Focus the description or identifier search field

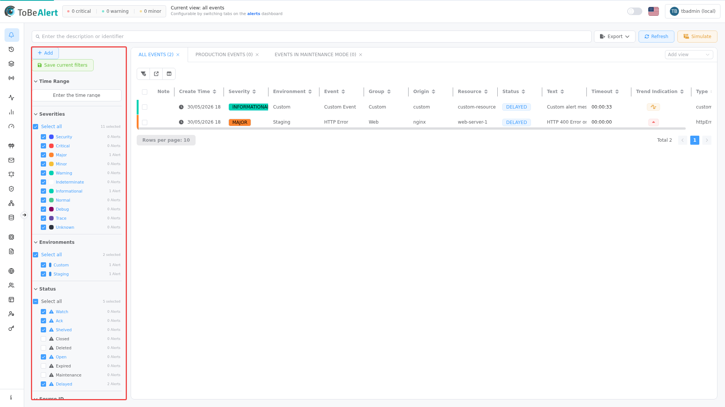point(312,37)
